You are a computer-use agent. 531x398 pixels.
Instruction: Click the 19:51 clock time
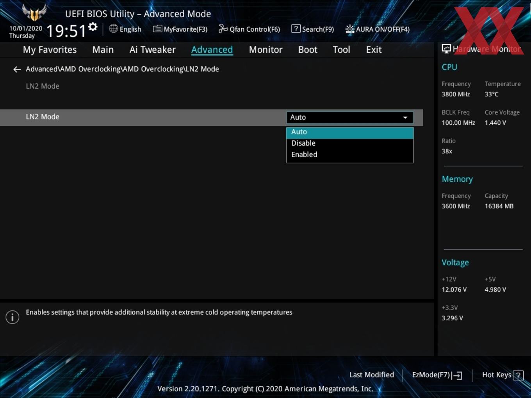tap(66, 31)
